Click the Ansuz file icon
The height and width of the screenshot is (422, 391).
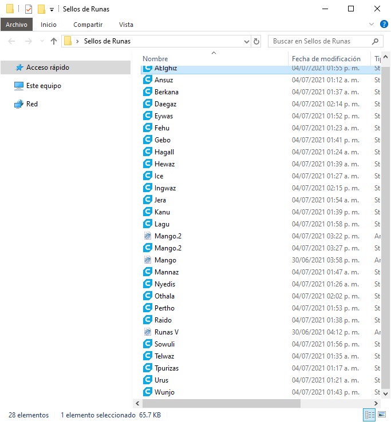147,79
